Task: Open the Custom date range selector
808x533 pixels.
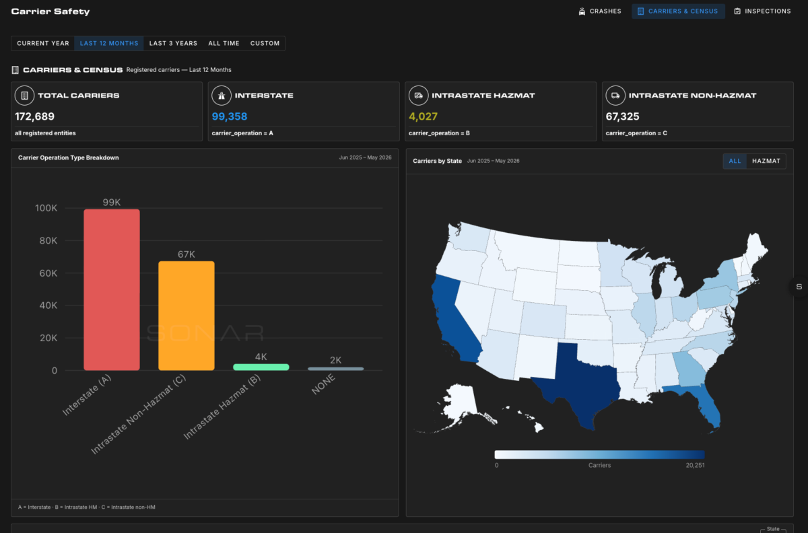Action: click(265, 43)
